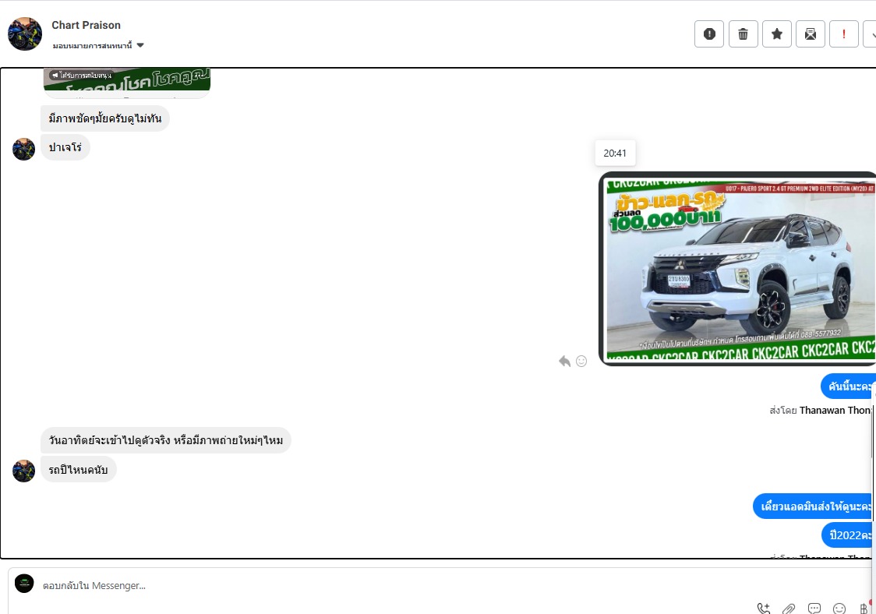Open the green banner image at top

click(127, 83)
